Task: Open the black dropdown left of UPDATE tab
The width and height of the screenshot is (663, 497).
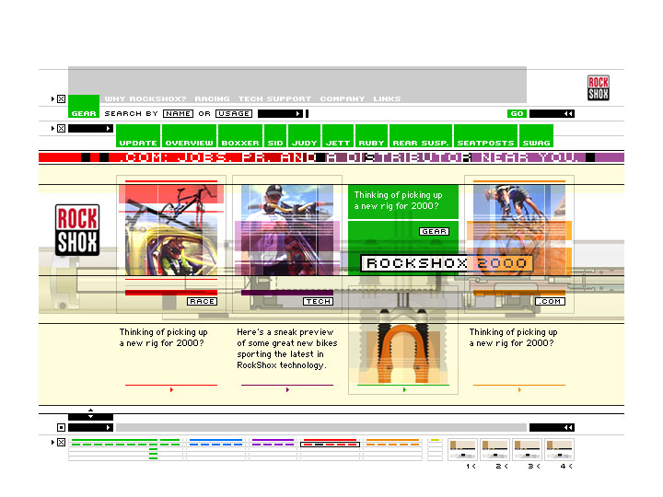Action: coord(90,129)
